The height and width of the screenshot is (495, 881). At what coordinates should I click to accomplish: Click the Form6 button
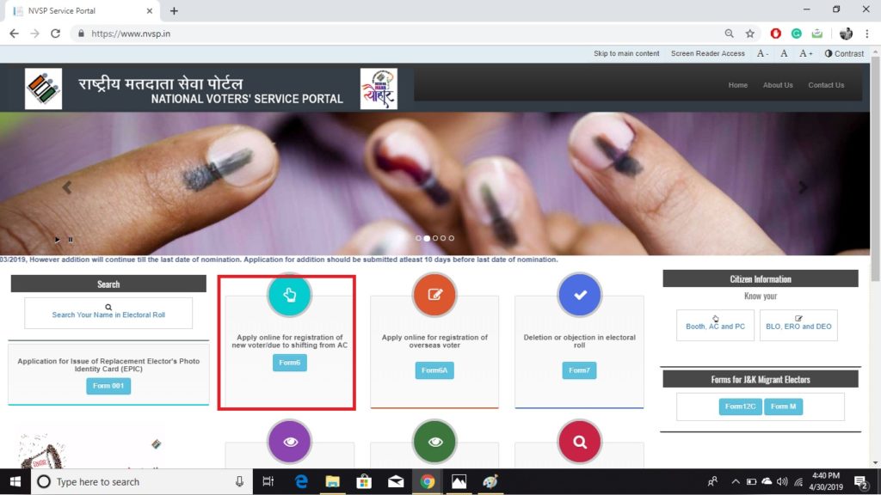coord(289,363)
